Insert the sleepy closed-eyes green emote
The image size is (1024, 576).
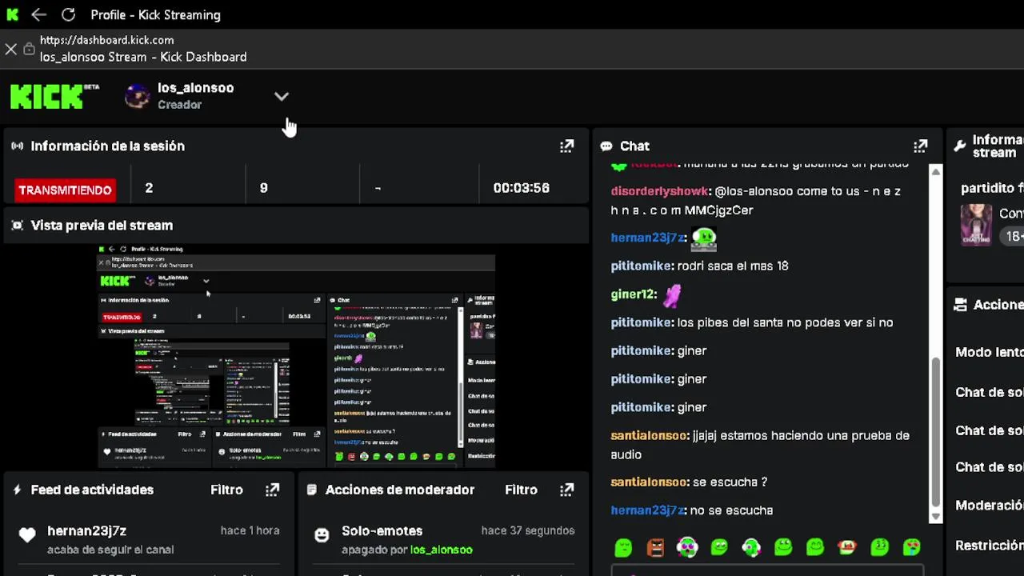[623, 547]
